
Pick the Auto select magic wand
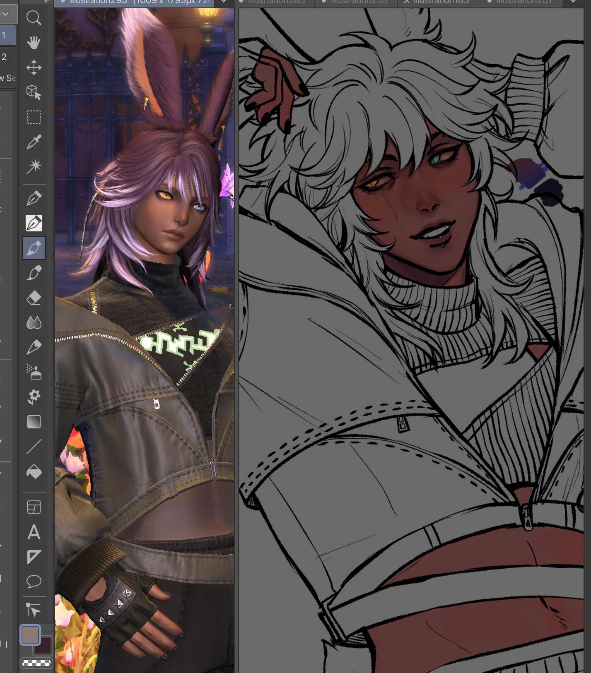[x=34, y=166]
